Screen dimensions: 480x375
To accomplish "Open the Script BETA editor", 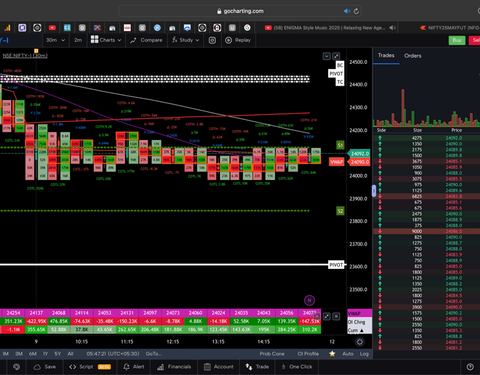I will click(90, 367).
